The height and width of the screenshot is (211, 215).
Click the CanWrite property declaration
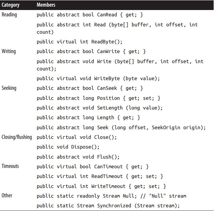[91, 51]
